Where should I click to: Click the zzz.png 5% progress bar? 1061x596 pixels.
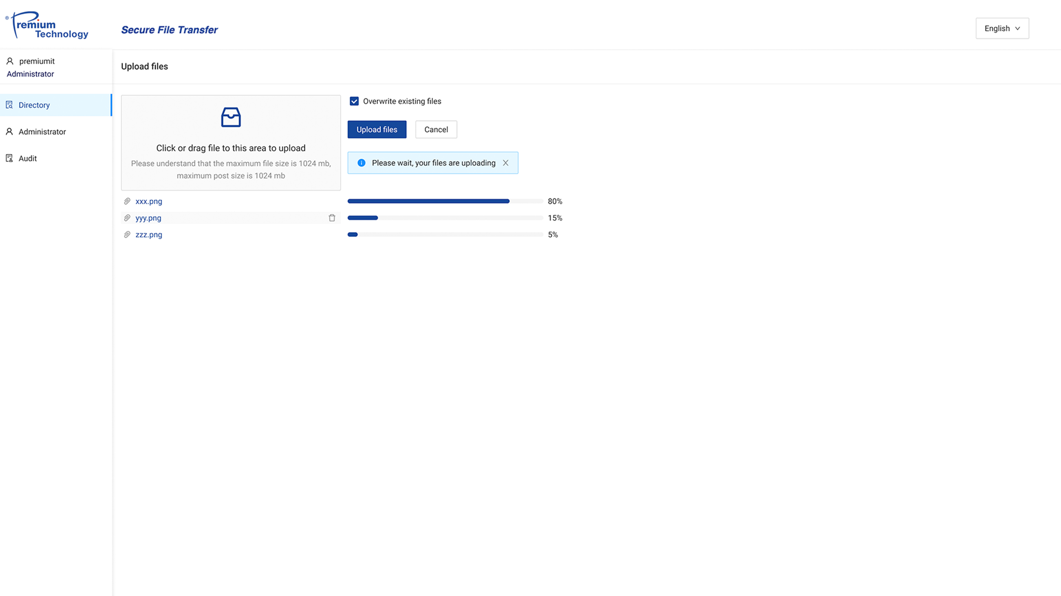445,234
